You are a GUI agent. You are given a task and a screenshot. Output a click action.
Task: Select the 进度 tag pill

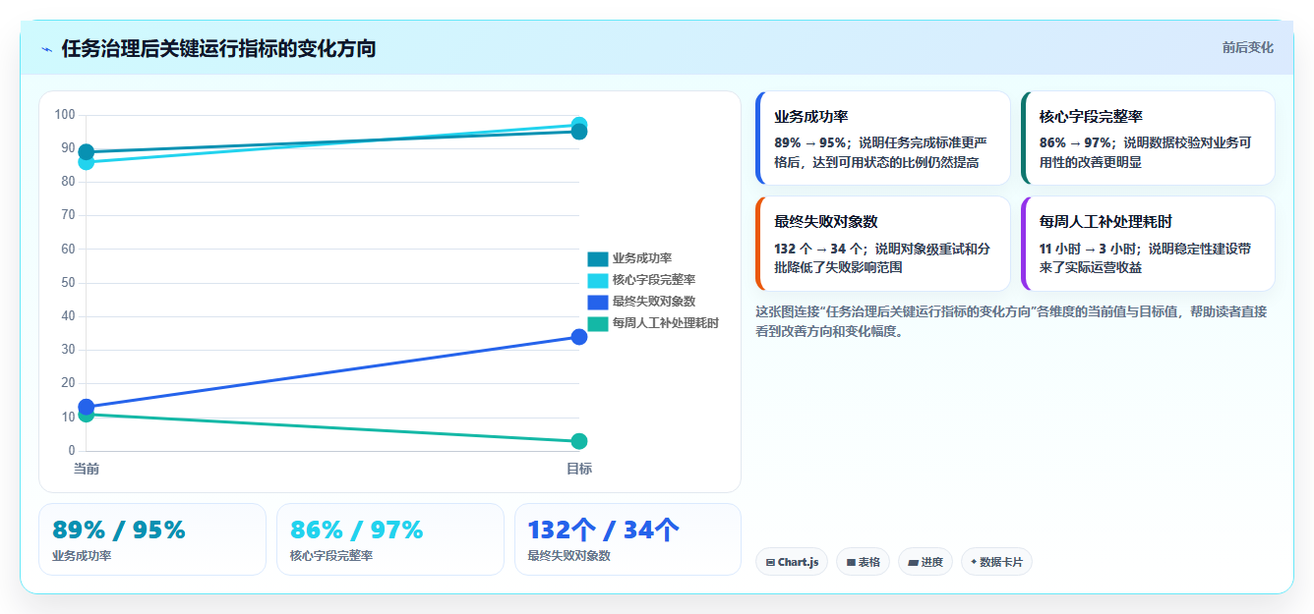pyautogui.click(x=925, y=562)
